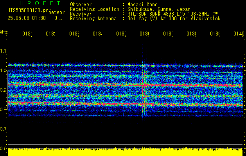The width and height of the screenshot is (246, 156).
Task: Click the name Masaki Kano
Action: 142,5
